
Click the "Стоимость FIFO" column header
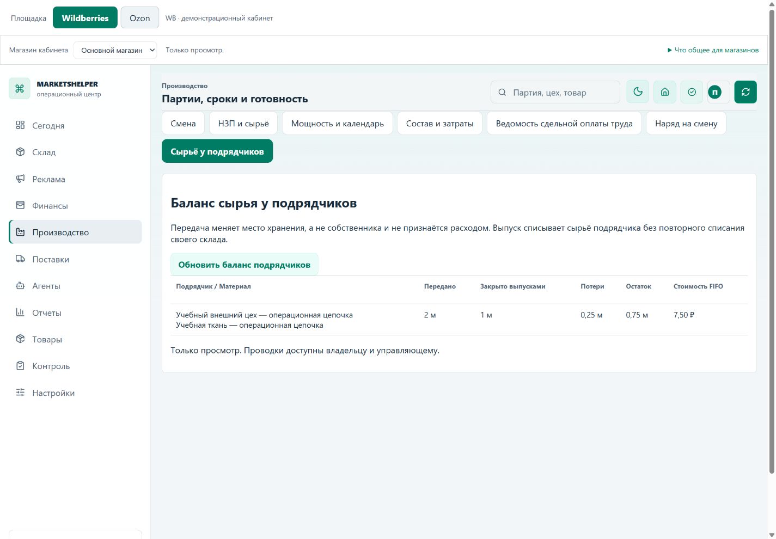[698, 286]
